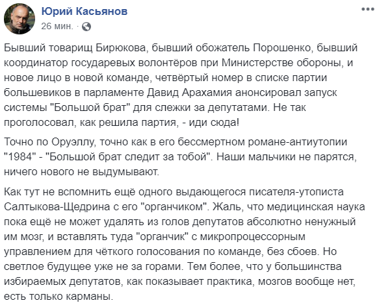Open the author name Юрий Касьянов link
This screenshot has height=305, width=379.
click(85, 11)
